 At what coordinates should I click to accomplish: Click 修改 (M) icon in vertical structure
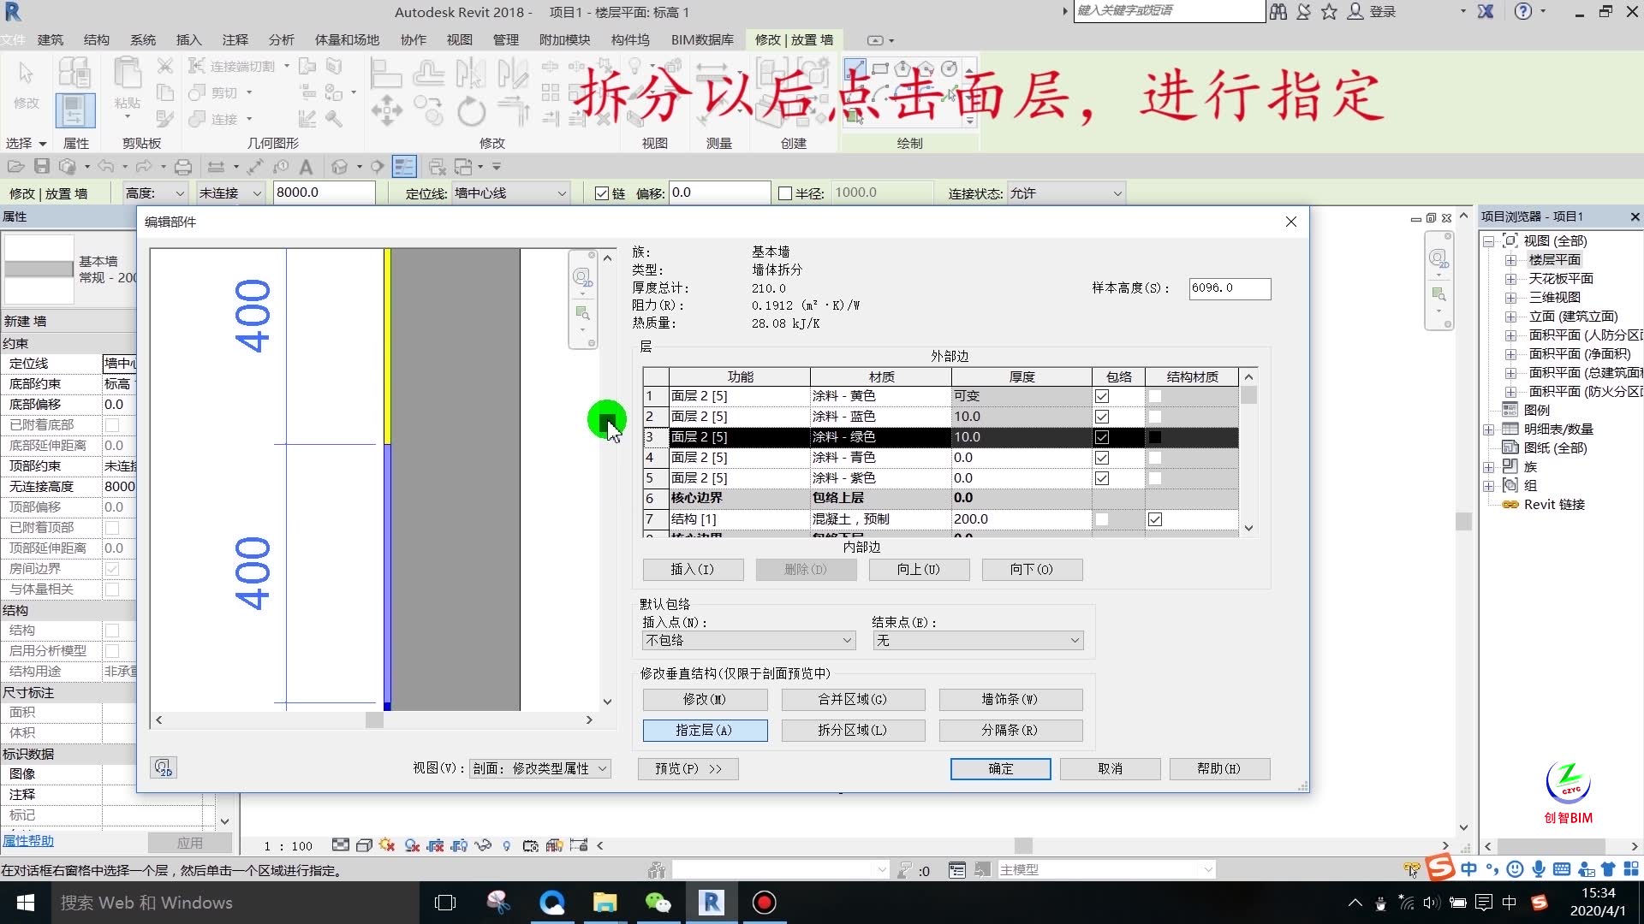coord(705,698)
